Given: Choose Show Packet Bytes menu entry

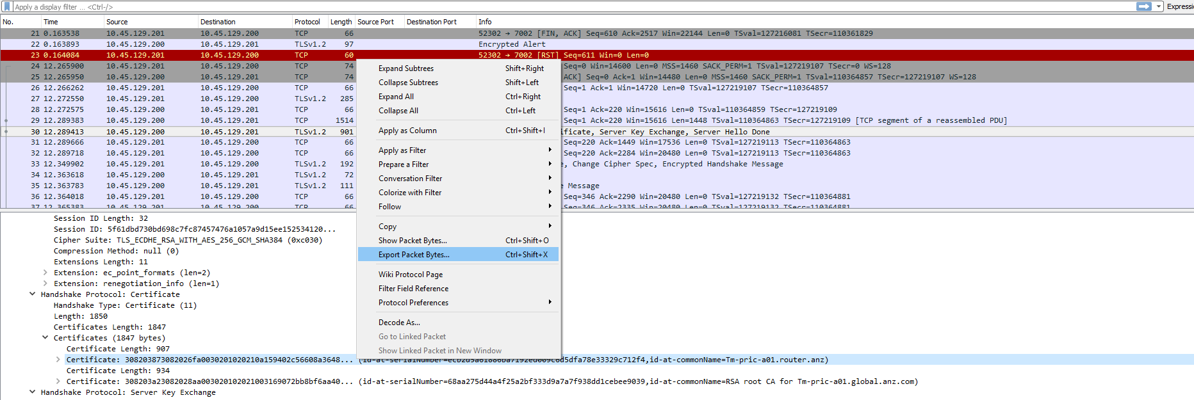Looking at the screenshot, I should 413,241.
